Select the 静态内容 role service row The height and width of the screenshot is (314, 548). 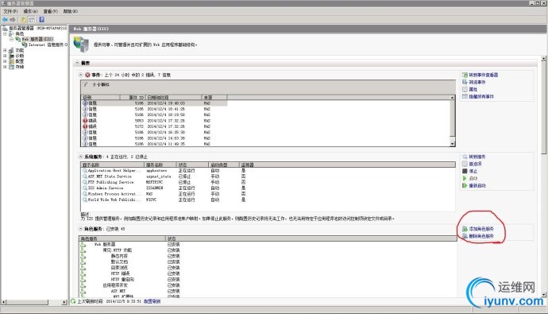(268, 256)
